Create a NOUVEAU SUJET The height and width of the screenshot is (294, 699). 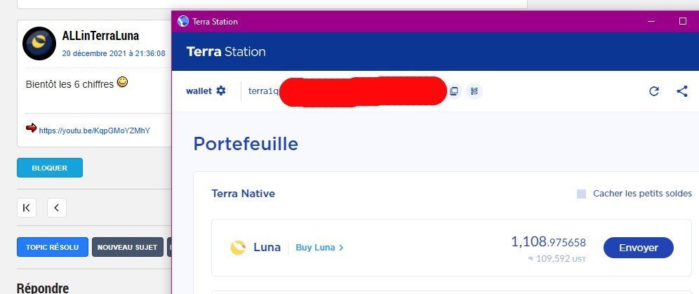(128, 247)
